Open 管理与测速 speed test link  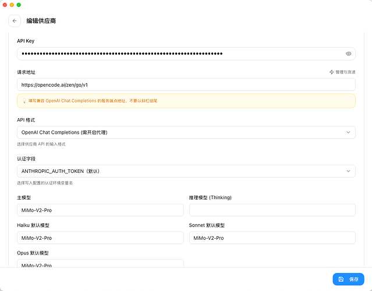click(342, 72)
